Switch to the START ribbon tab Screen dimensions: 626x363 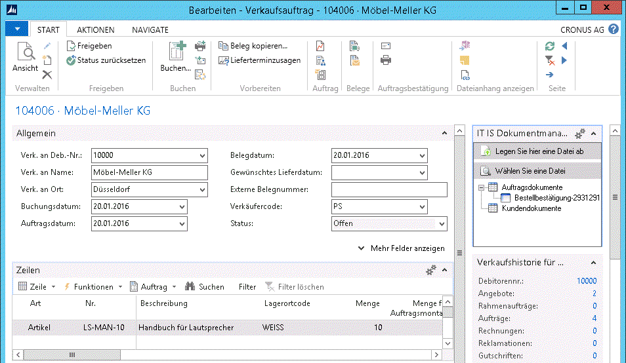pyautogui.click(x=49, y=30)
